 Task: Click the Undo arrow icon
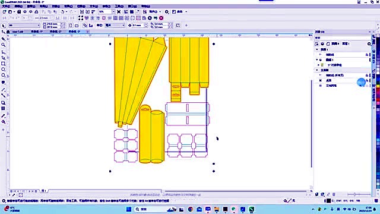click(62, 12)
